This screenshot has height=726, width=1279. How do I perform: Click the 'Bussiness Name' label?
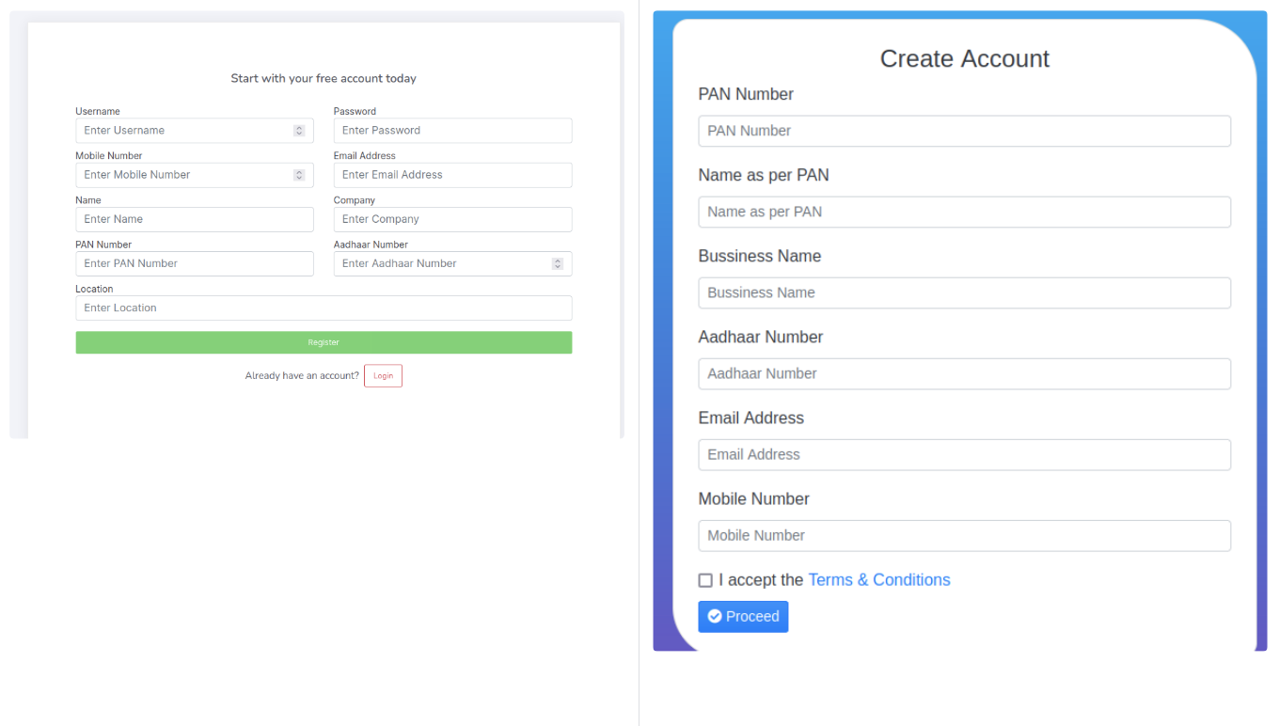point(760,256)
